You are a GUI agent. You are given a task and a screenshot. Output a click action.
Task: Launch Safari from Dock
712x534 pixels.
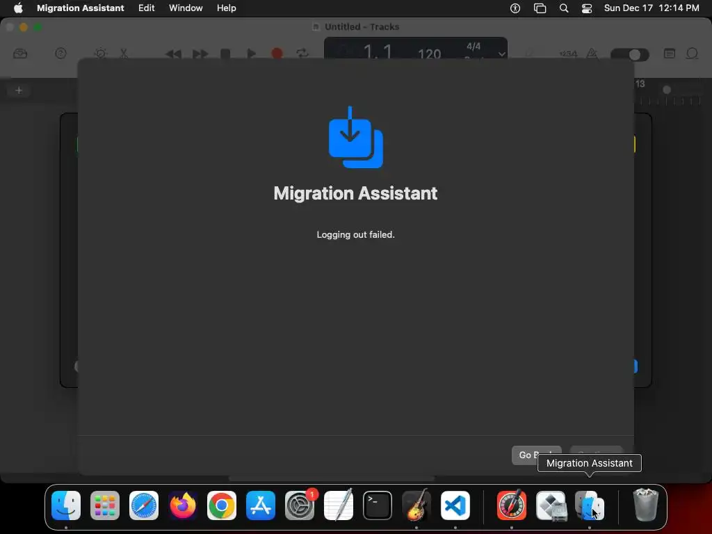[144, 505]
